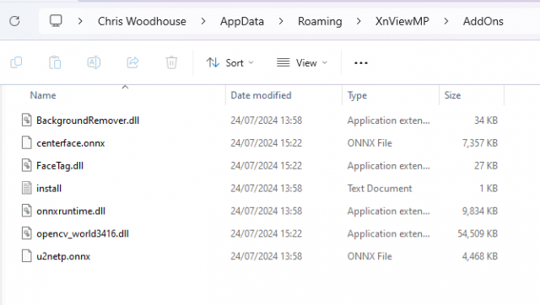Click the Paste icon in toolbar
This screenshot has width=540, height=305.
tap(55, 62)
